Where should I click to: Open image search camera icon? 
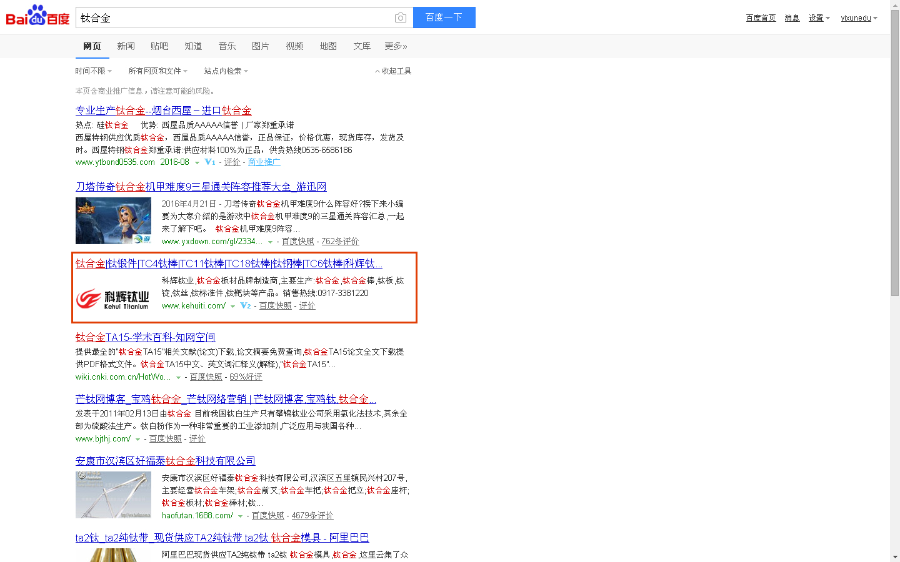tap(401, 18)
